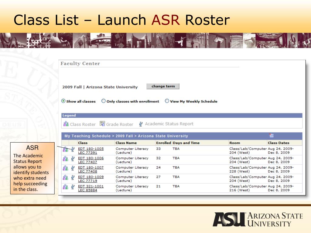Click the Arizona State University logo
Viewport: 311px width, 233px height.
pyautogui.click(x=258, y=219)
